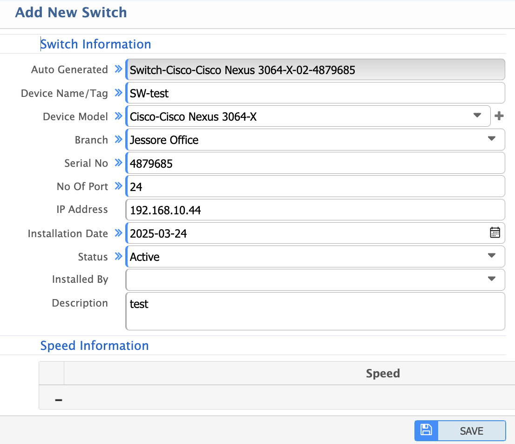Screen dimensions: 515x444
Task: Open the Status dropdown set to Active
Action: (x=491, y=256)
